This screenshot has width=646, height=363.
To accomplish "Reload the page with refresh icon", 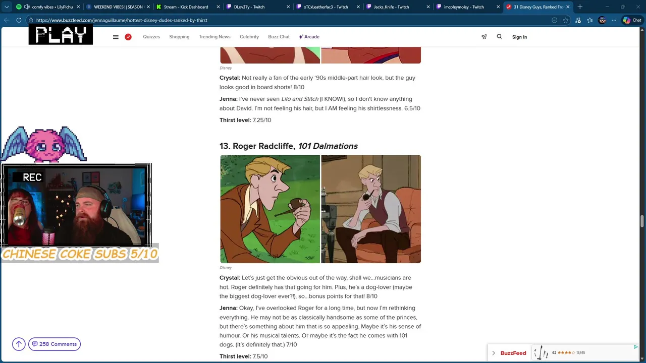I will (19, 20).
